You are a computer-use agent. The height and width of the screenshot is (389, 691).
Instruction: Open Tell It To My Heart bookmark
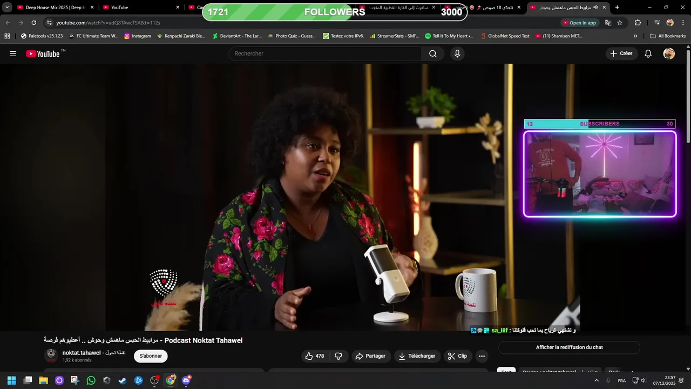click(x=449, y=36)
